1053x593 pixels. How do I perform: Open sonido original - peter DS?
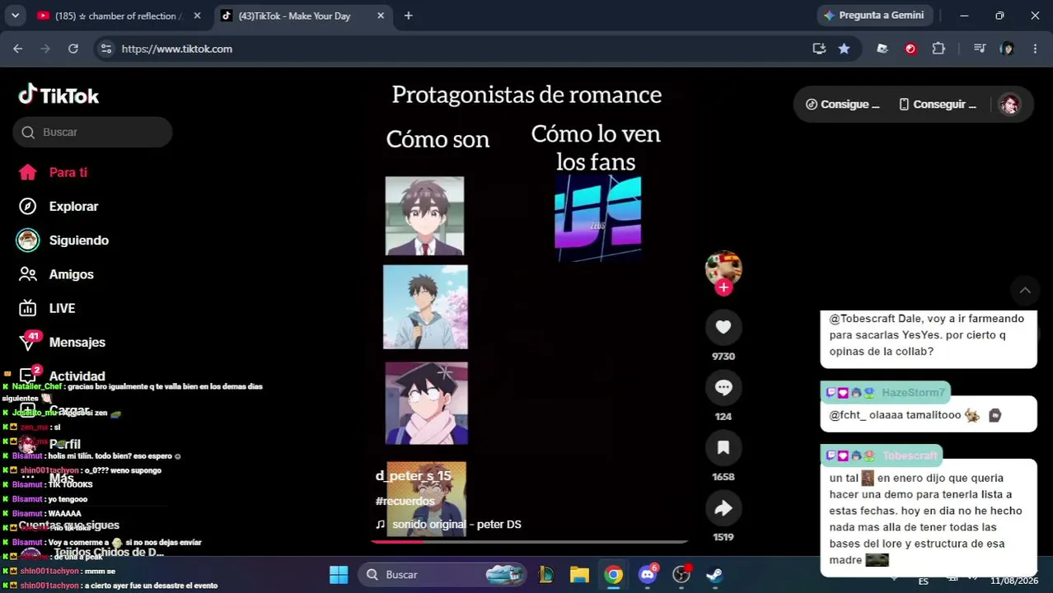pos(449,524)
